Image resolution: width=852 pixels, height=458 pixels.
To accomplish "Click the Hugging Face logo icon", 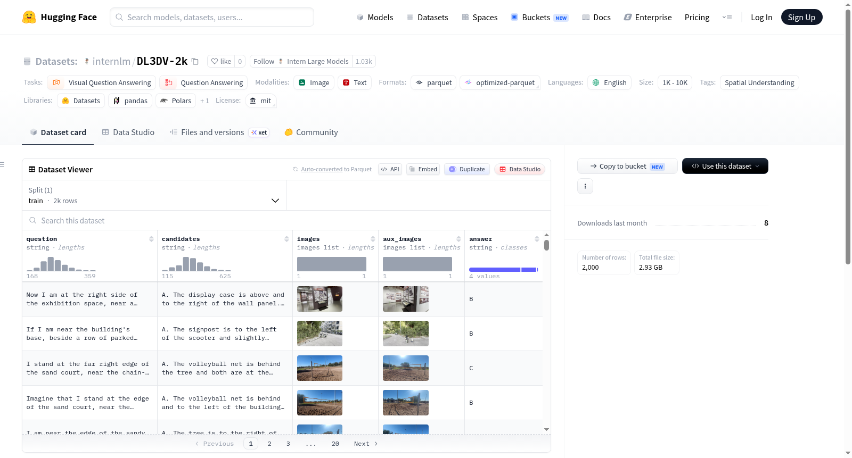I will [x=29, y=17].
